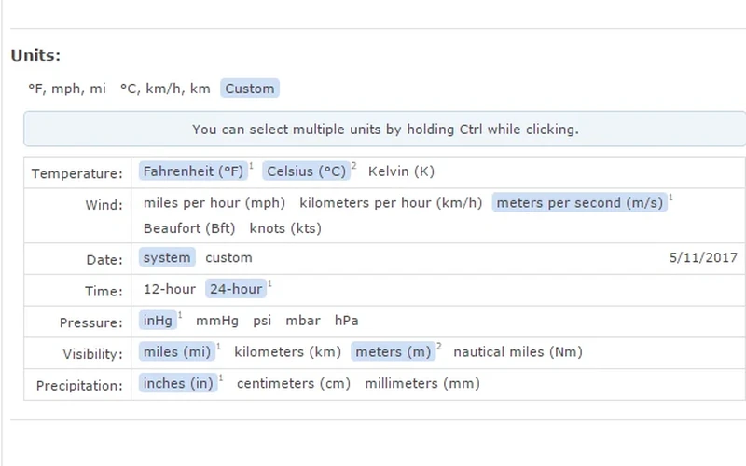
Task: Switch to 12-hour time format
Action: pos(170,289)
